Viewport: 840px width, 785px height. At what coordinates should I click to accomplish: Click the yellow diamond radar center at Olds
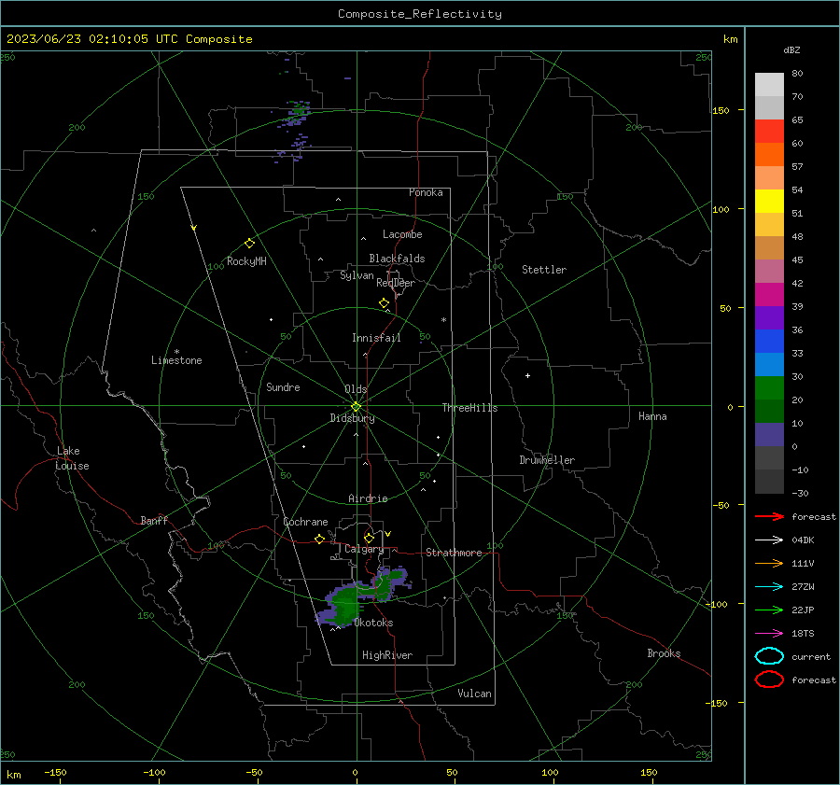(x=357, y=406)
